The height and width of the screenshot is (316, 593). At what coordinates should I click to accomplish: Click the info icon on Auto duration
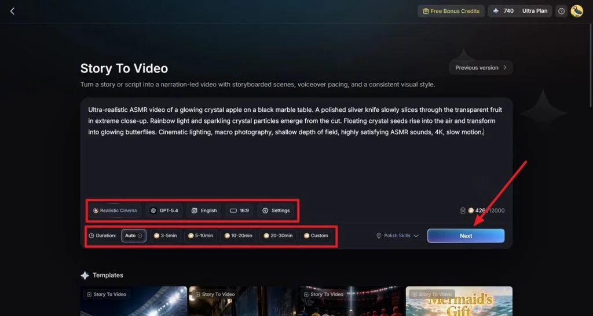point(140,235)
